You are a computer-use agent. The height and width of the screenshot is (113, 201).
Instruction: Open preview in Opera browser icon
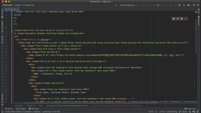pyautogui.click(x=186, y=19)
